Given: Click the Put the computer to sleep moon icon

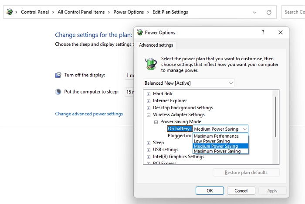Looking at the screenshot, I should pos(58,92).
